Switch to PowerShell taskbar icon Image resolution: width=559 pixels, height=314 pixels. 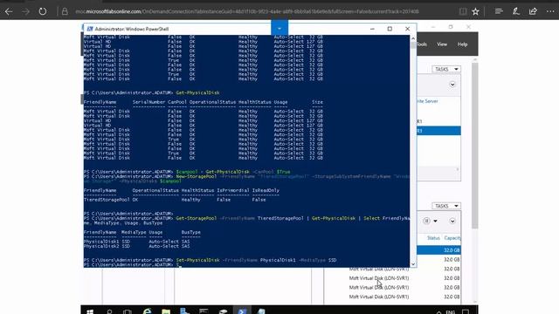click(x=242, y=311)
